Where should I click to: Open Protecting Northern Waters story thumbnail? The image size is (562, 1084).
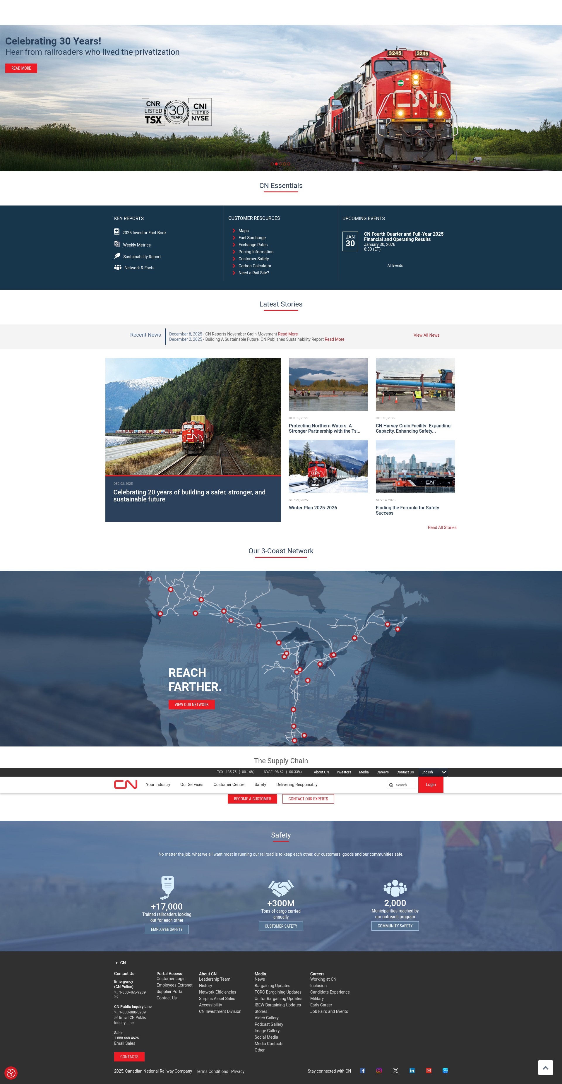(328, 384)
